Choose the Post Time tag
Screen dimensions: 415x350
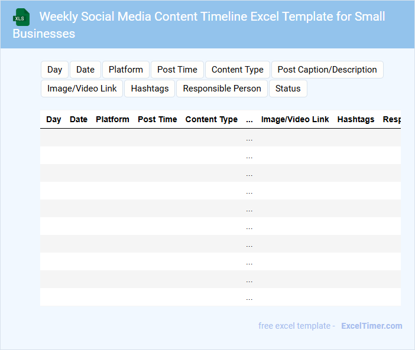pyautogui.click(x=177, y=70)
